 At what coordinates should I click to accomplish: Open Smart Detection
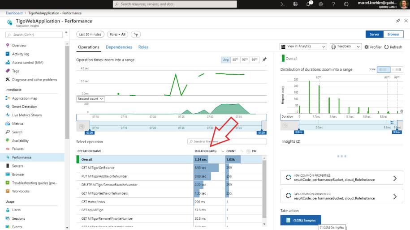[24, 106]
